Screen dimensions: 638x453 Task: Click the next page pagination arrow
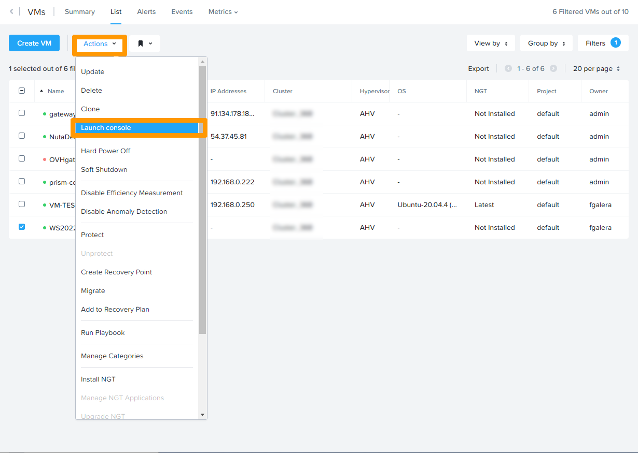552,68
